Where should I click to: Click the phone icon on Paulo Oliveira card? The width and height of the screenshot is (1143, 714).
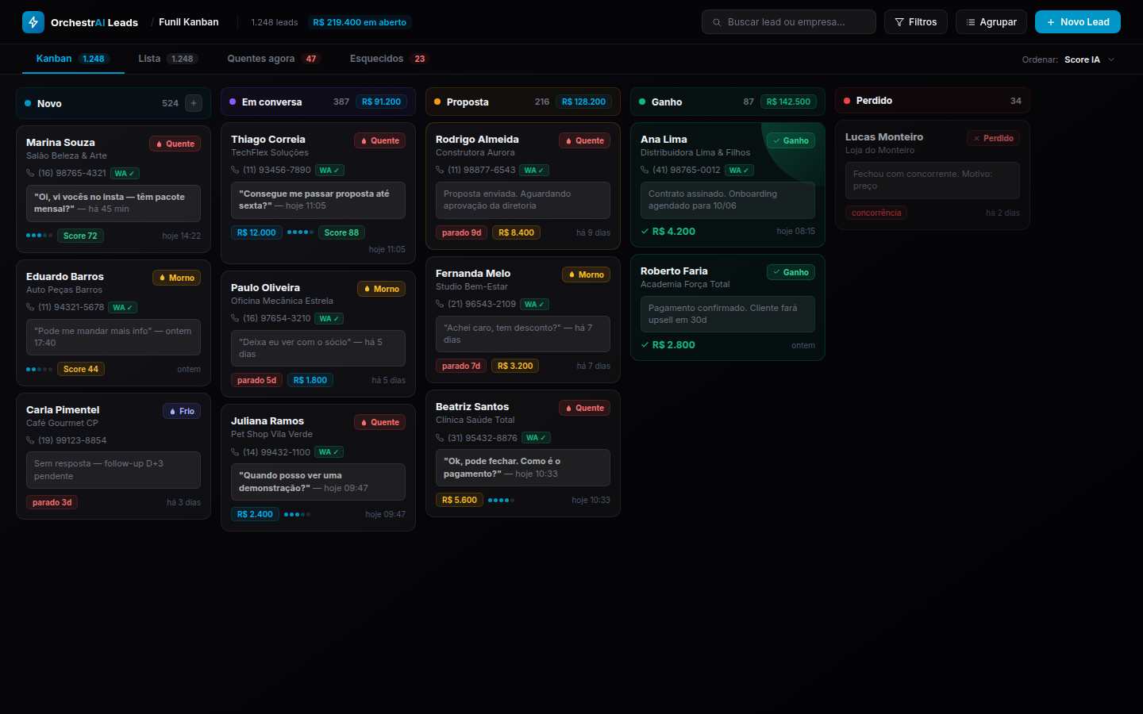(235, 318)
